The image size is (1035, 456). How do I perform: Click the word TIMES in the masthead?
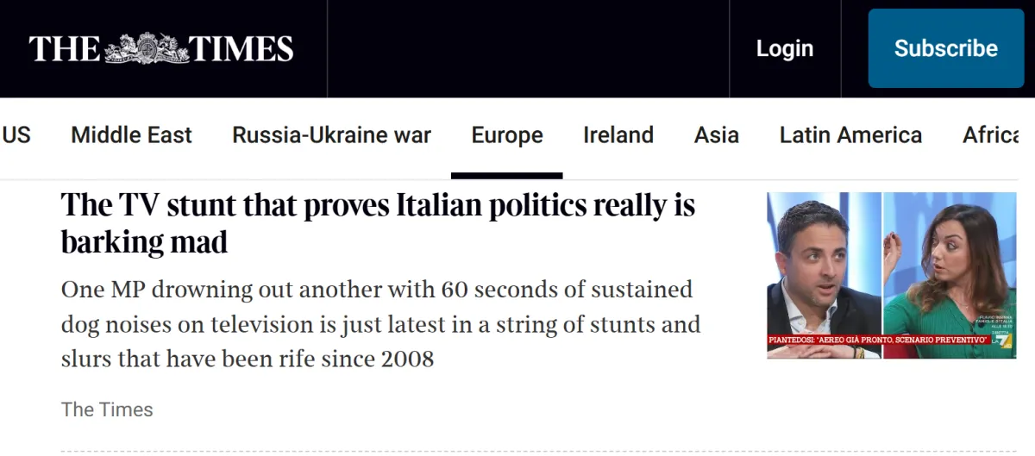pyautogui.click(x=241, y=49)
